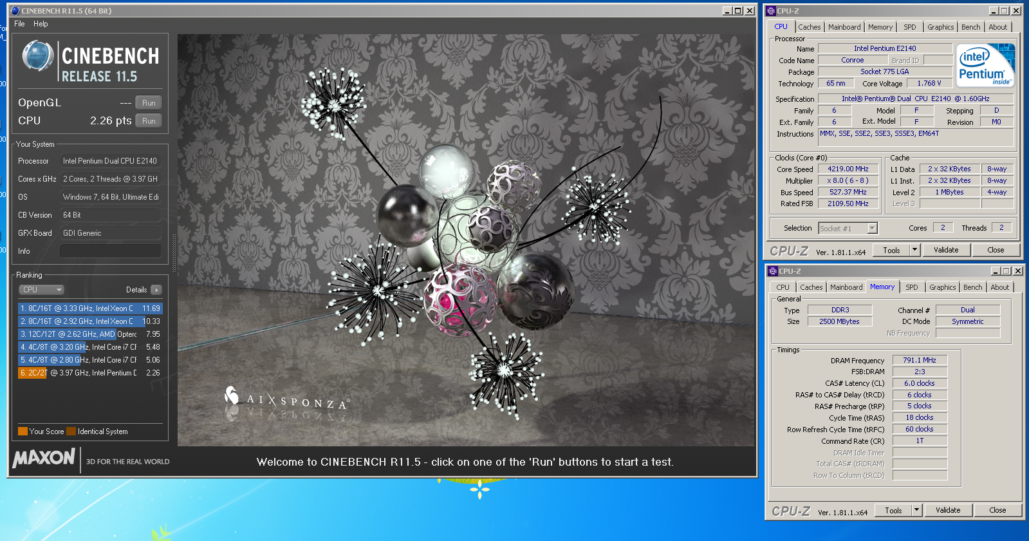The image size is (1029, 541).
Task: Select ranking row 4C/8T @ 2.80 GHz Core i7
Action: point(90,360)
